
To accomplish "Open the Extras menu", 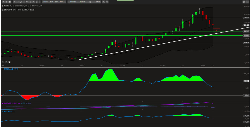I will point(97,2).
